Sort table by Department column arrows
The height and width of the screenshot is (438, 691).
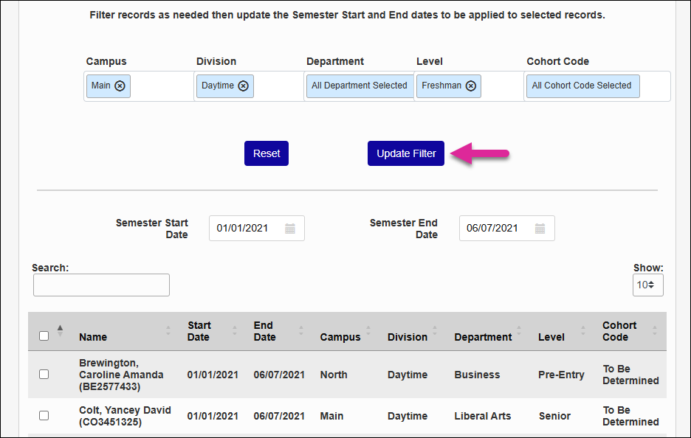pyautogui.click(x=519, y=330)
